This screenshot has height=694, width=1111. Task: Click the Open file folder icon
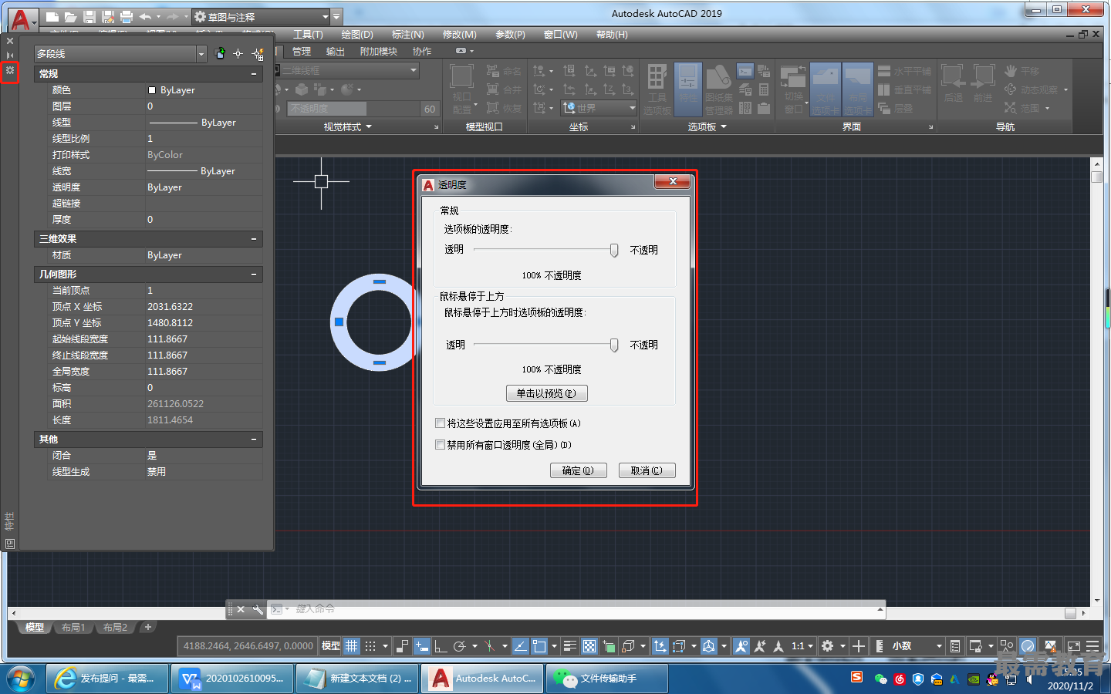coord(70,16)
